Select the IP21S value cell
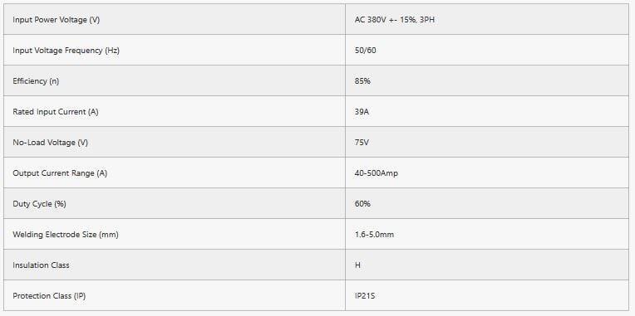This screenshot has height=316, width=635. [x=487, y=296]
